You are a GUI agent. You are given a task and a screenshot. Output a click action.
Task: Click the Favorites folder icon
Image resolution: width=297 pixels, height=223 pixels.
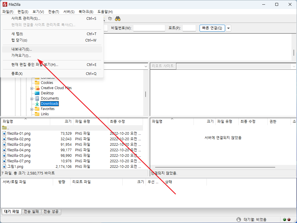pyautogui.click(x=37, y=109)
